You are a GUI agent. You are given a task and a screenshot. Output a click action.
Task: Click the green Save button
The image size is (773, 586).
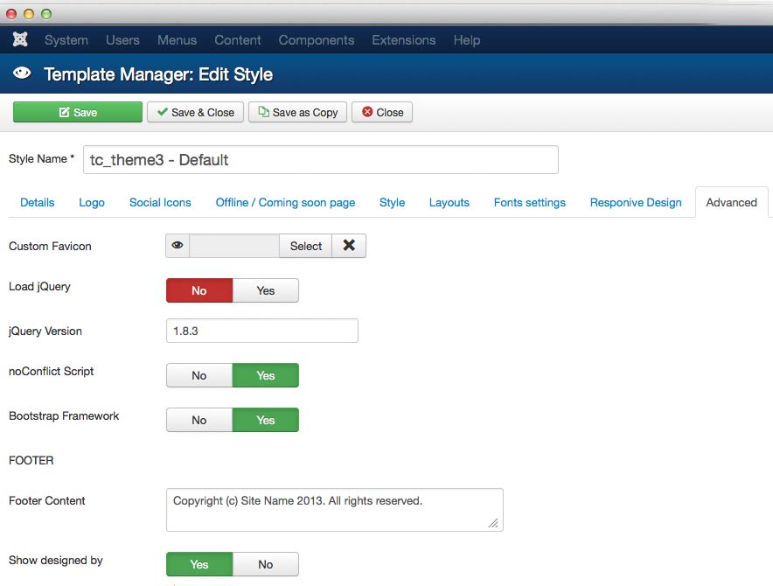(x=77, y=112)
